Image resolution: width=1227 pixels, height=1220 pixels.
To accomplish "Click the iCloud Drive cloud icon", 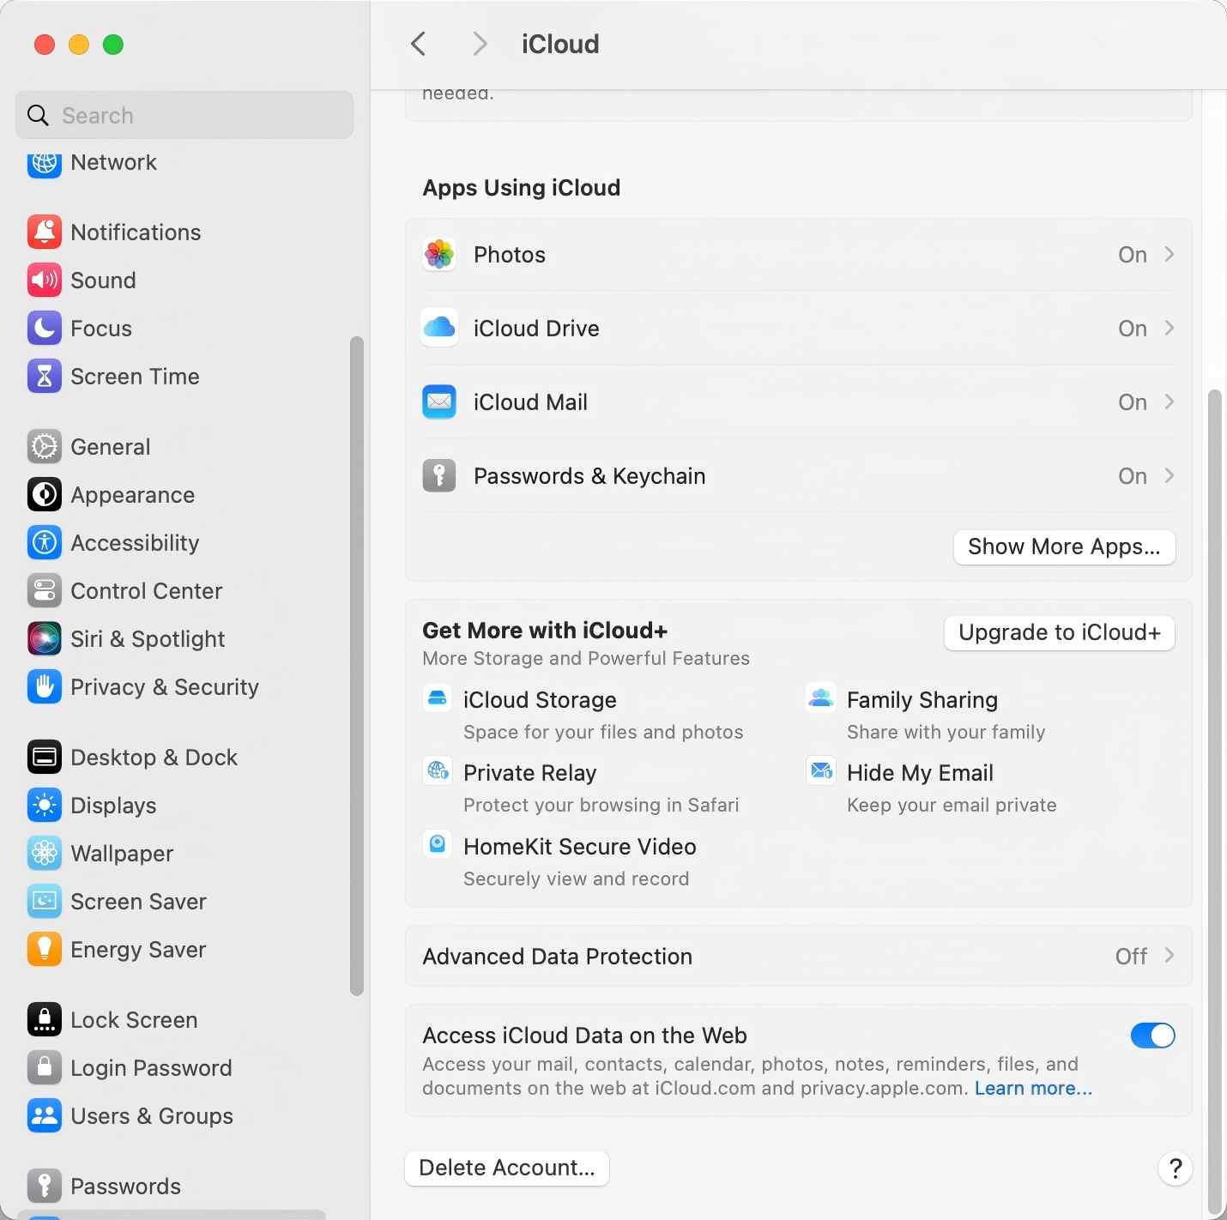I will (x=439, y=328).
